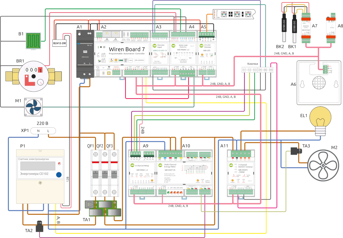Click the green B1 water leak sensor
The width and height of the screenshot is (343, 238).
point(34,41)
